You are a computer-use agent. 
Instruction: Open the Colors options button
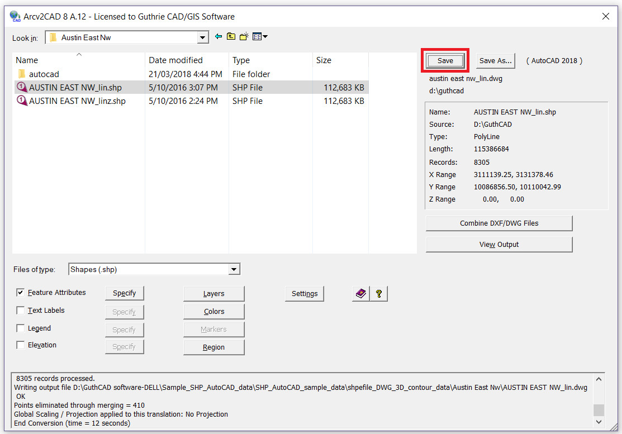click(x=214, y=312)
